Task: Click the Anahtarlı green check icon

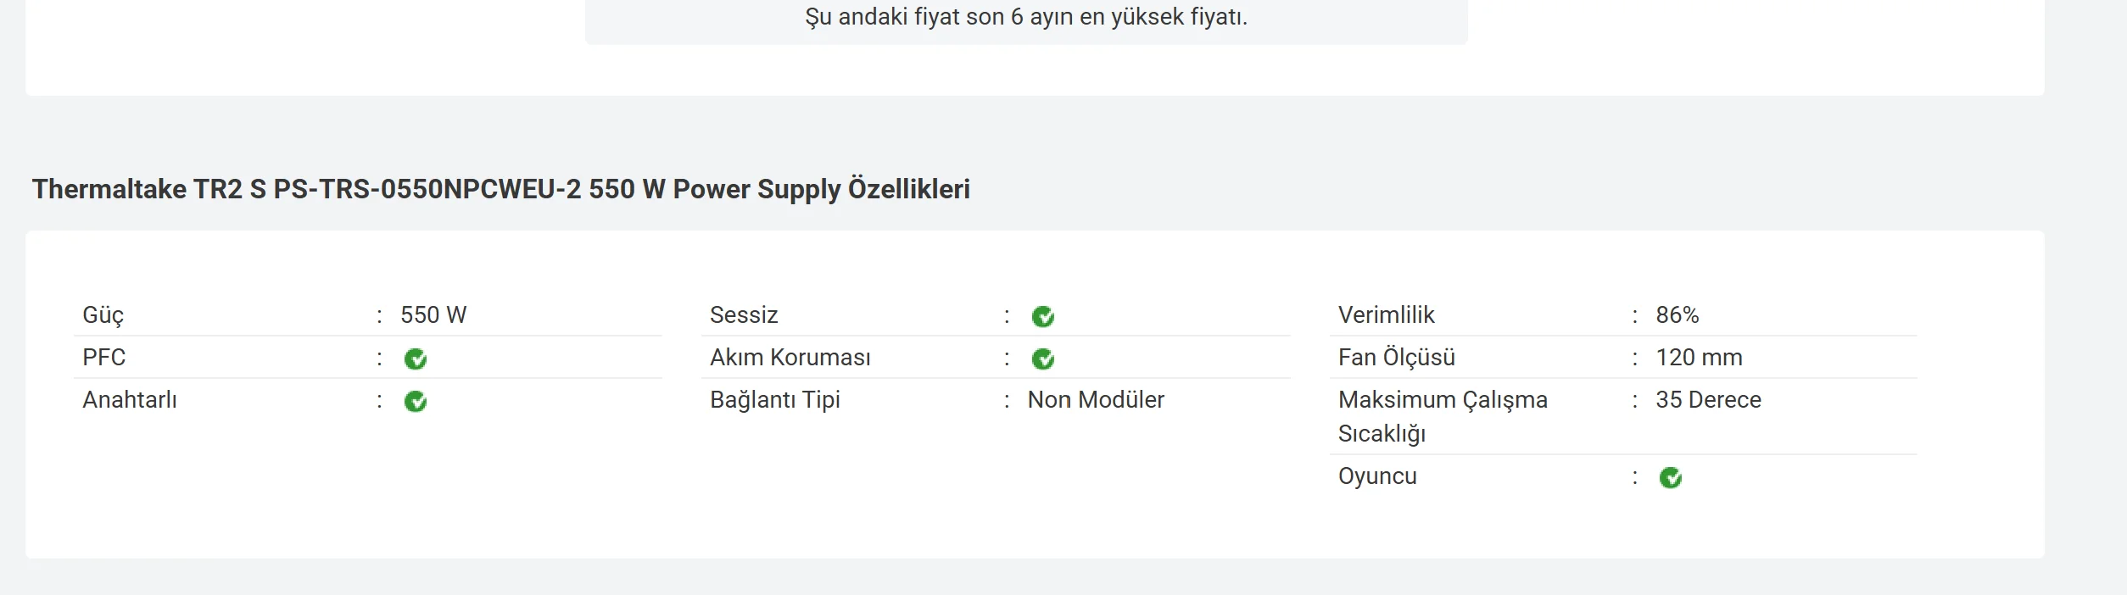Action: coord(416,402)
